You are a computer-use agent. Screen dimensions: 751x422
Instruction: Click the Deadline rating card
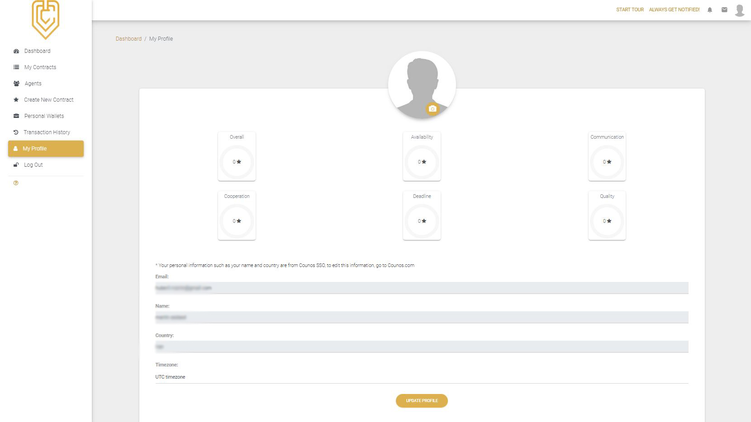[422, 216]
